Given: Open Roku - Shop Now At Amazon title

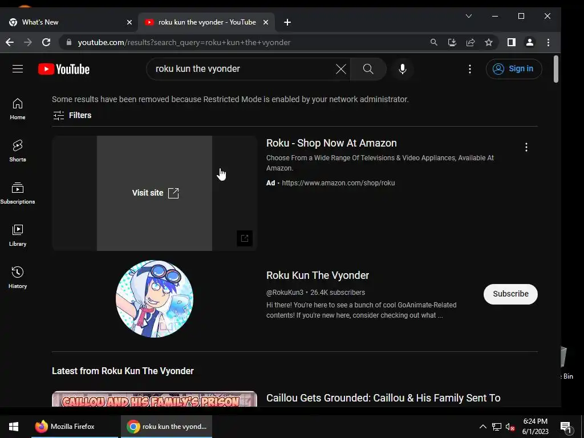Looking at the screenshot, I should tap(331, 143).
